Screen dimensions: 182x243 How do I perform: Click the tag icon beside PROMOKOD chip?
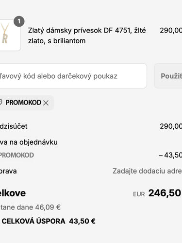point(0,103)
